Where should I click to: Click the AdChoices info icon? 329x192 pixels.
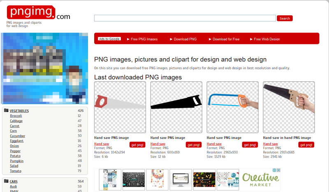(x=274, y=171)
